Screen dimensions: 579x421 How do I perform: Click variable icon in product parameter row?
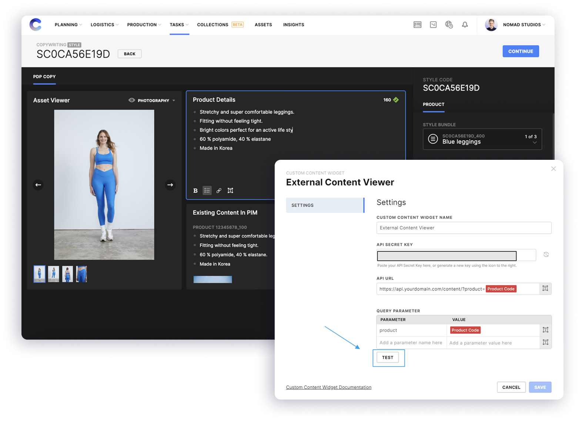tap(545, 330)
